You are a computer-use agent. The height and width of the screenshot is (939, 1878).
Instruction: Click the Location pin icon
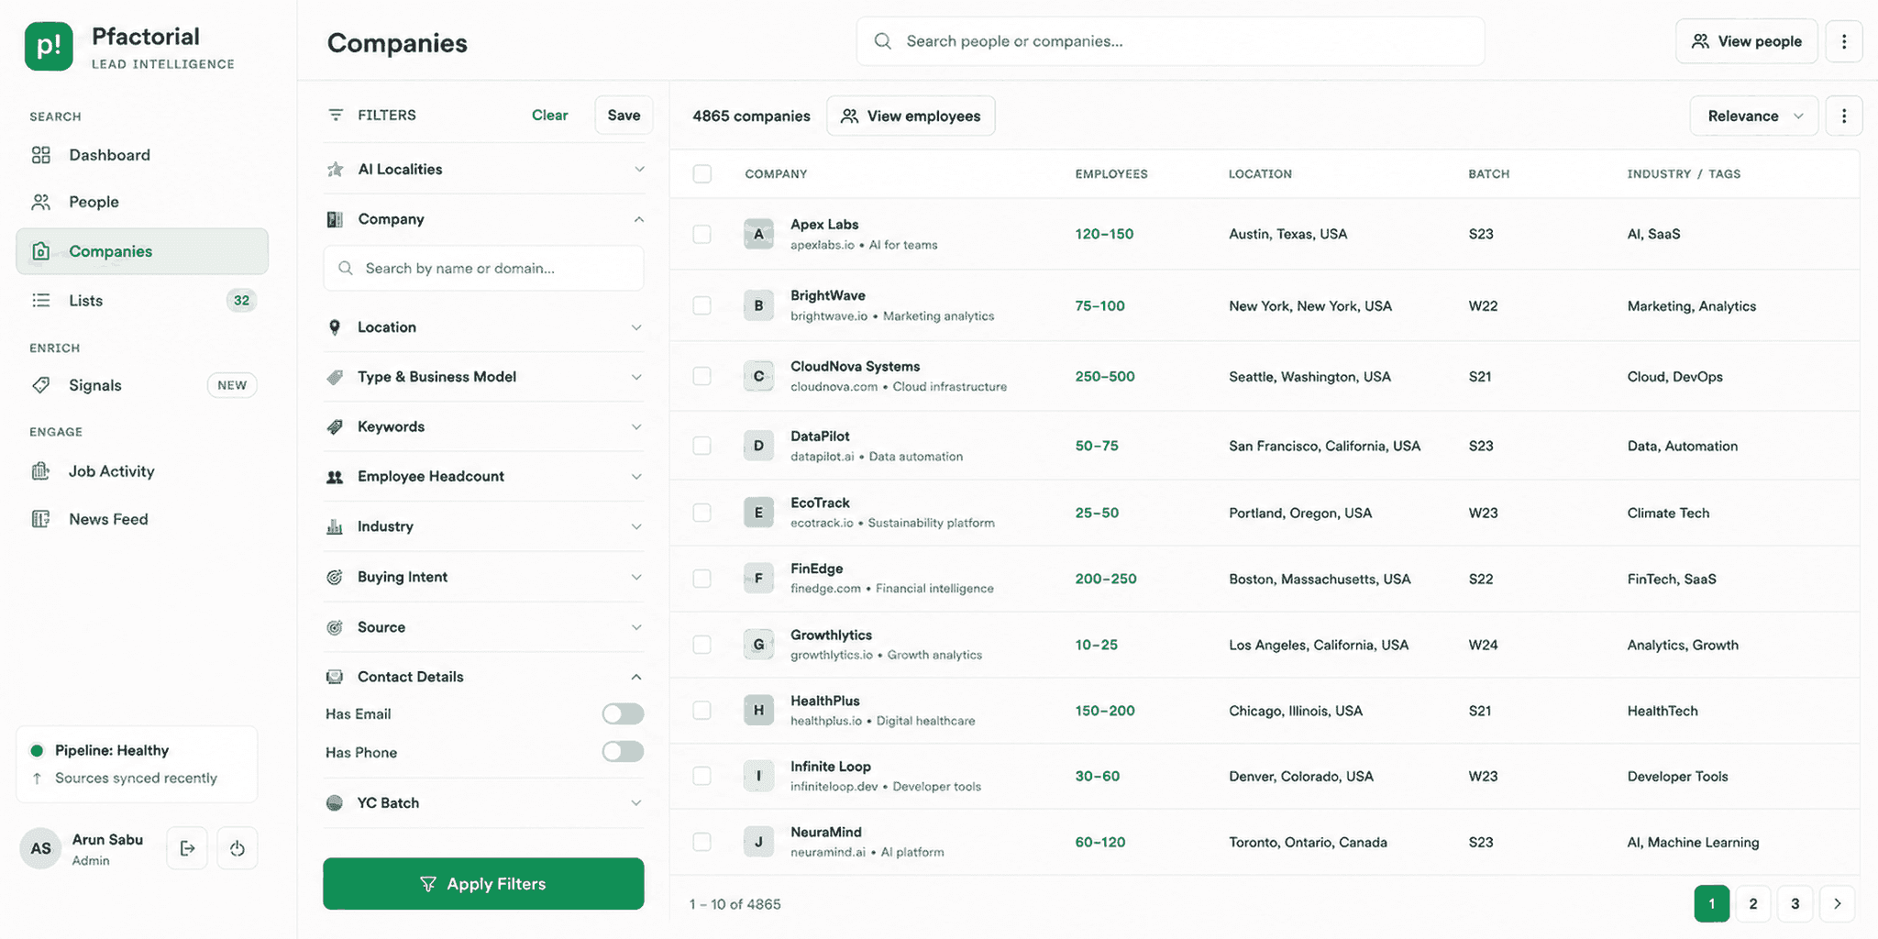coord(335,327)
